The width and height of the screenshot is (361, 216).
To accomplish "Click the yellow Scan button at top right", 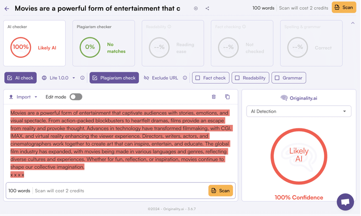I will coord(344,7).
